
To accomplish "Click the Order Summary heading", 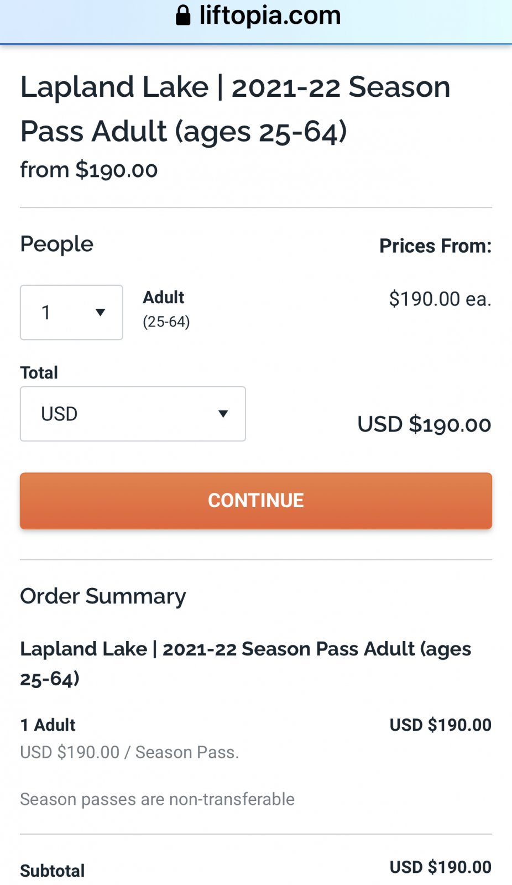I will (x=103, y=596).
